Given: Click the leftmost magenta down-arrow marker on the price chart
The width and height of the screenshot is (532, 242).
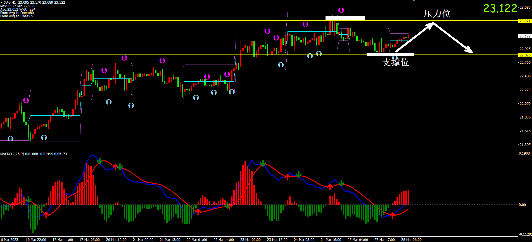Looking at the screenshot, I should click(x=26, y=100).
